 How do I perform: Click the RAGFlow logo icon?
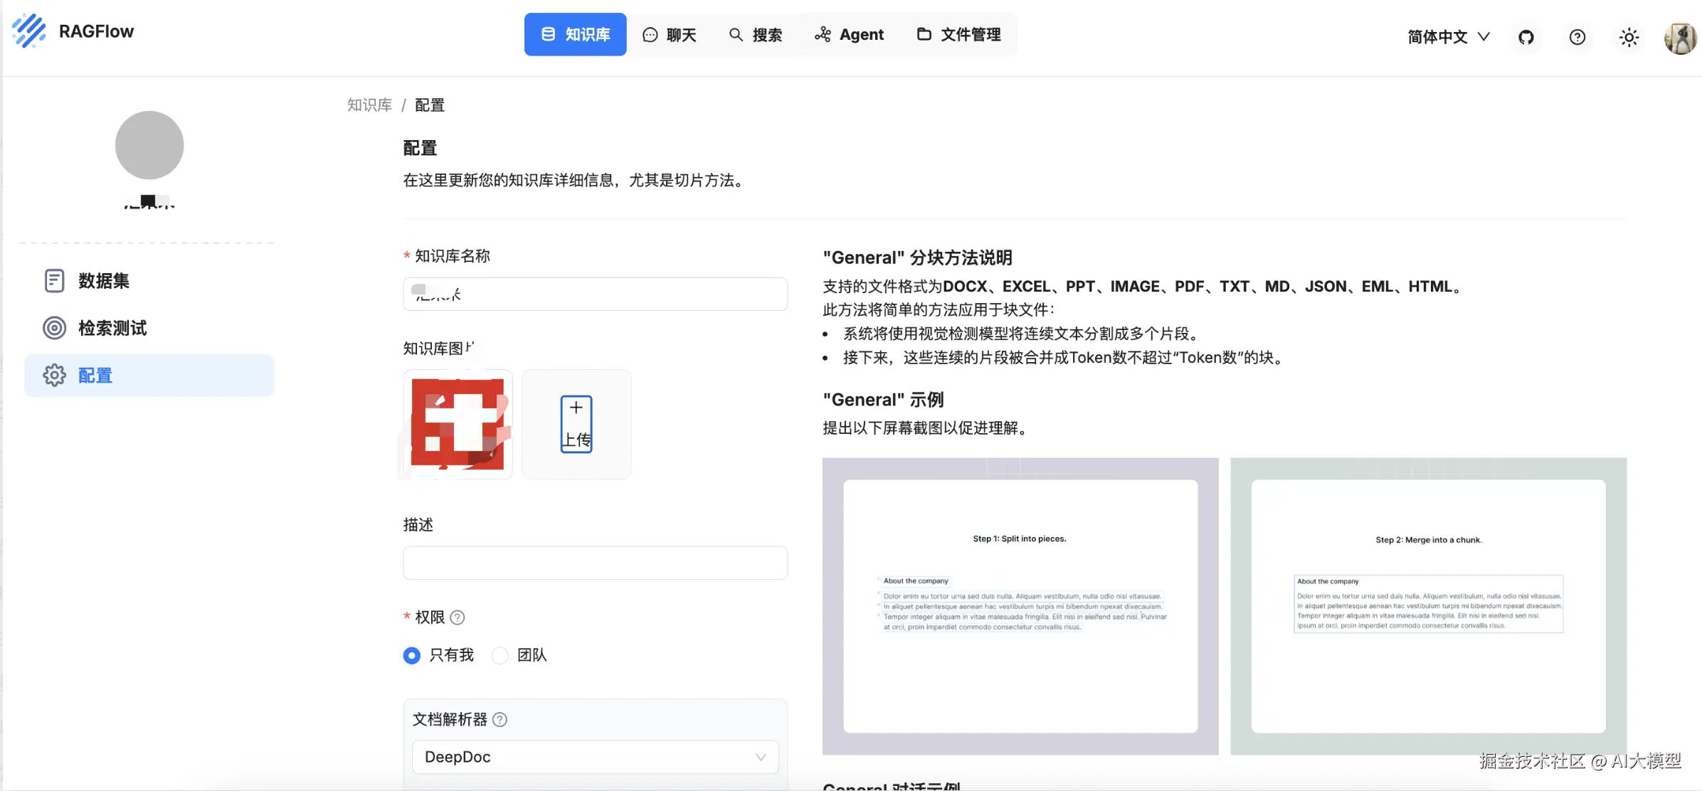pos(29,31)
